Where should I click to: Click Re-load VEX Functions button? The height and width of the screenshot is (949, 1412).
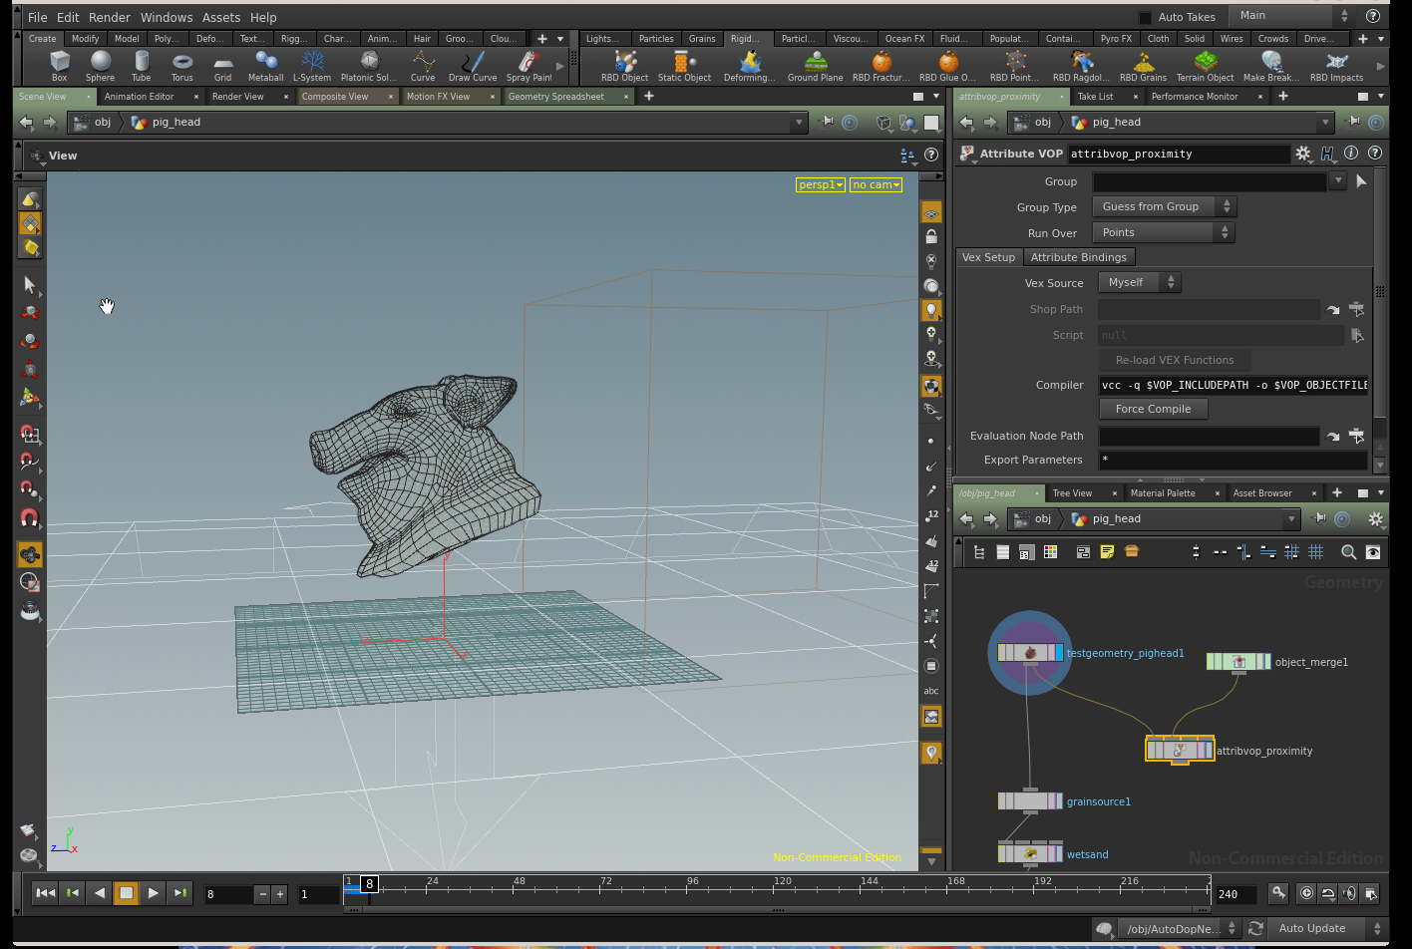pyautogui.click(x=1175, y=360)
